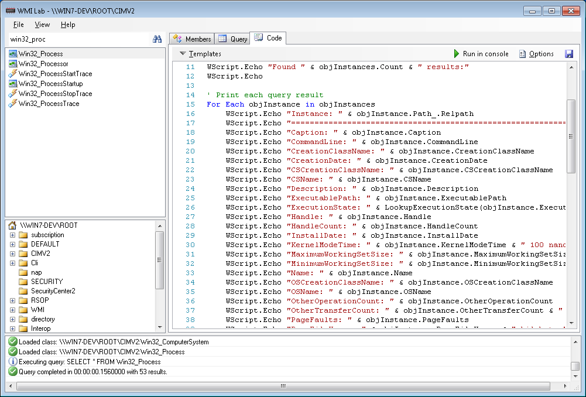
Task: Expand the subscription namespace node
Action: [12, 235]
